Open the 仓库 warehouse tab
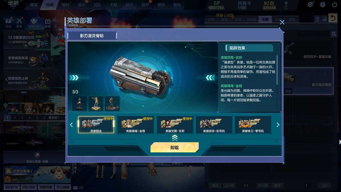 (50, 5)
